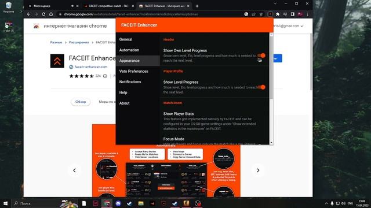Open the Help section

138,92
